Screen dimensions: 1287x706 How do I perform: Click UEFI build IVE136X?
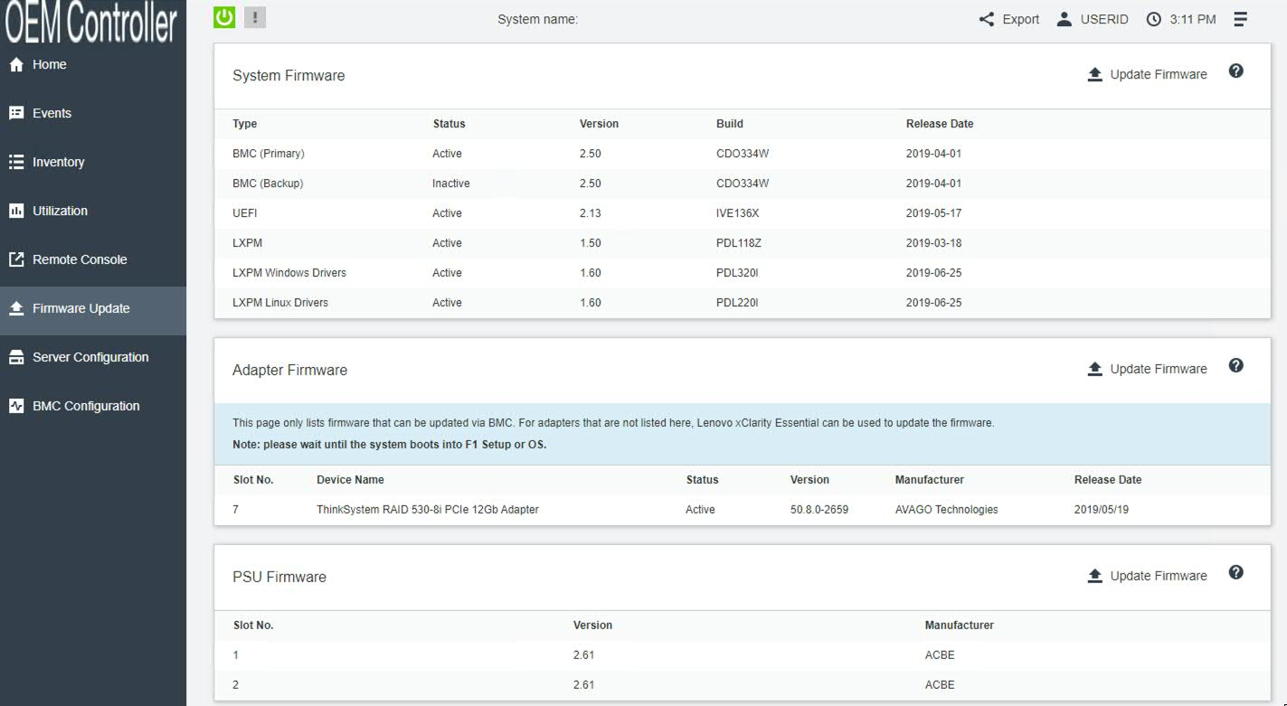click(x=737, y=213)
